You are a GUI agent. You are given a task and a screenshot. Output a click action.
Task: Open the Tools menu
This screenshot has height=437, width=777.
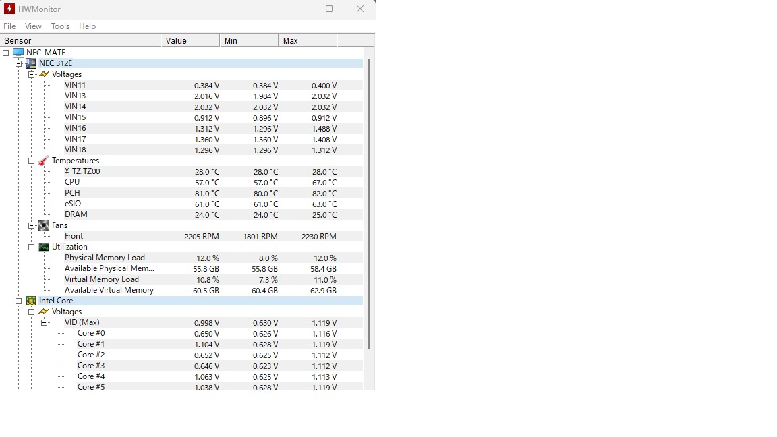pos(60,26)
